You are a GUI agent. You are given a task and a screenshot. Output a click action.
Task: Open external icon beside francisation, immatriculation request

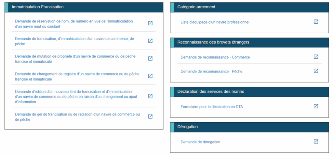(x=150, y=41)
